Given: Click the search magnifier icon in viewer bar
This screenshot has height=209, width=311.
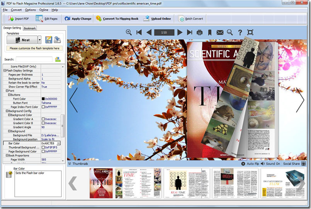Looking at the screenshot, I should pyautogui.click(x=230, y=32).
